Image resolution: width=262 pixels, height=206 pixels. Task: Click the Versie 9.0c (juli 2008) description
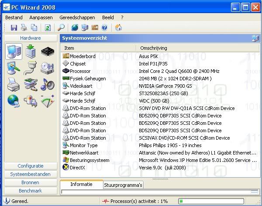[162, 168]
